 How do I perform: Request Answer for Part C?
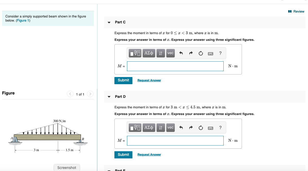click(149, 80)
